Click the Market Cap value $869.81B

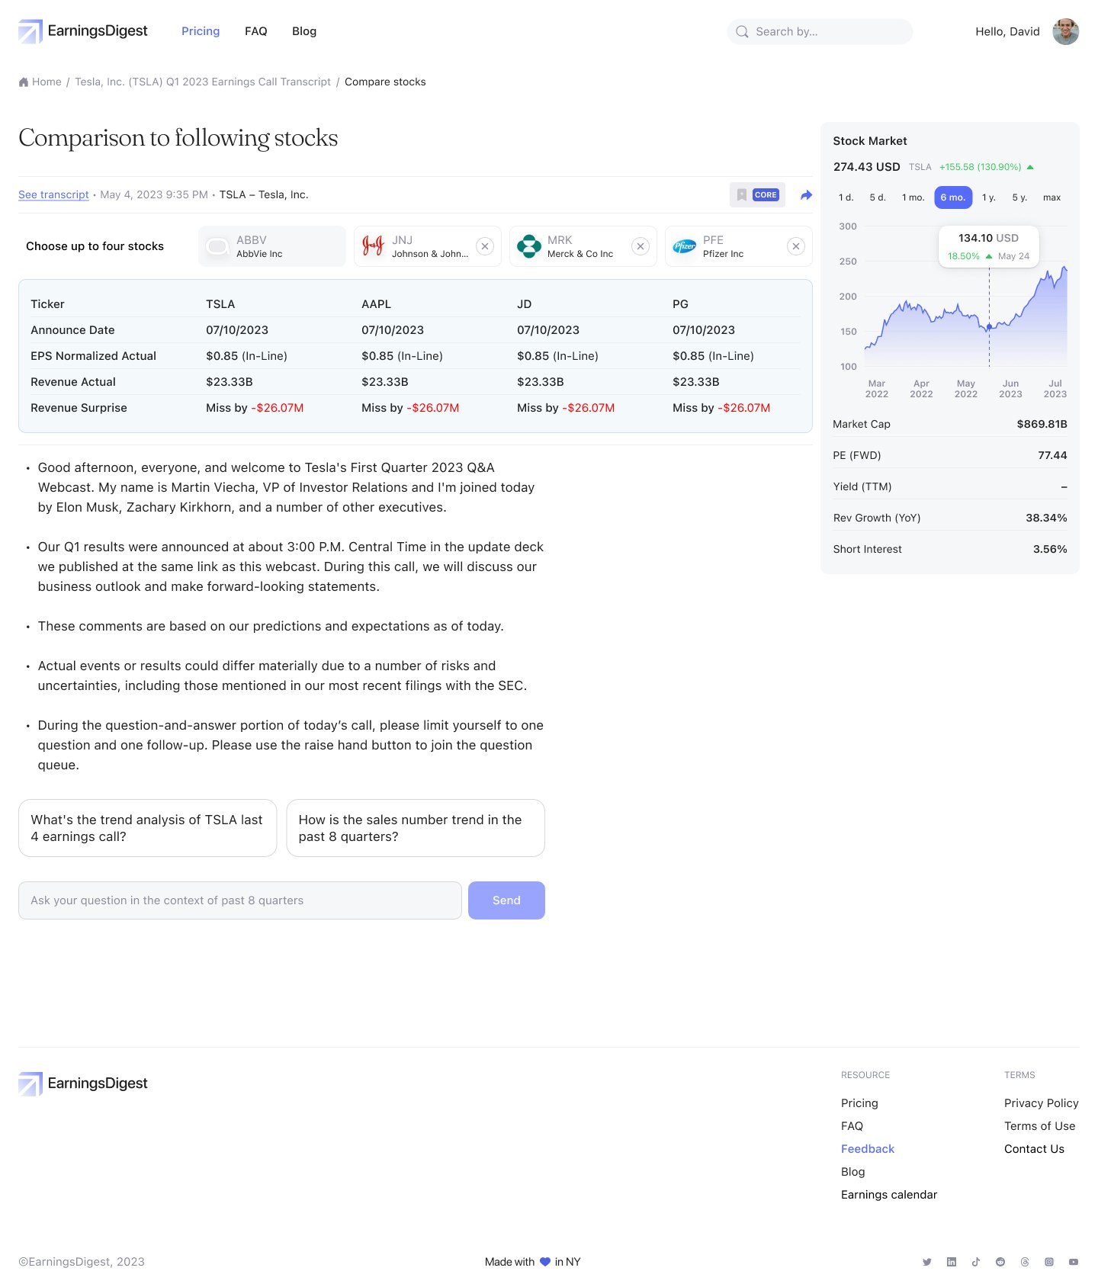(1042, 424)
